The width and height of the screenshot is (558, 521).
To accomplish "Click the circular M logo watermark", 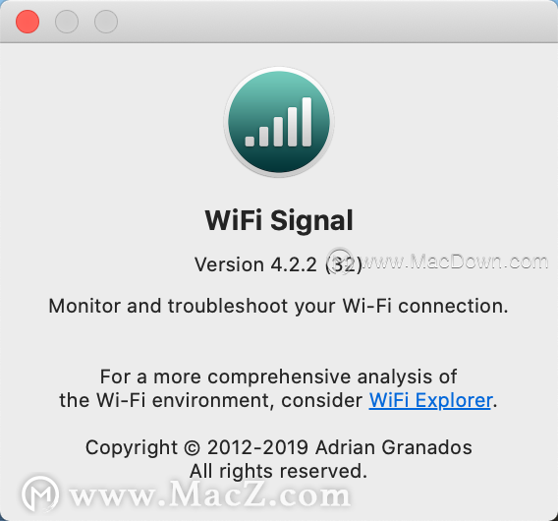I will point(40,493).
